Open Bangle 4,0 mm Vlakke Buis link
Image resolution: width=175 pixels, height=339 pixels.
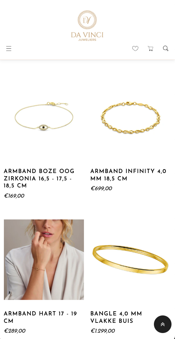(x=116, y=317)
